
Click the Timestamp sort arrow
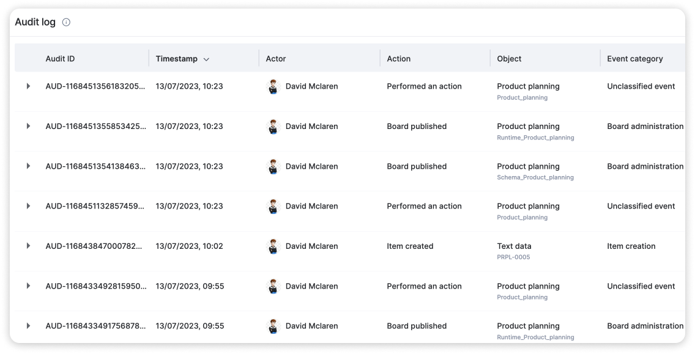[x=206, y=59]
